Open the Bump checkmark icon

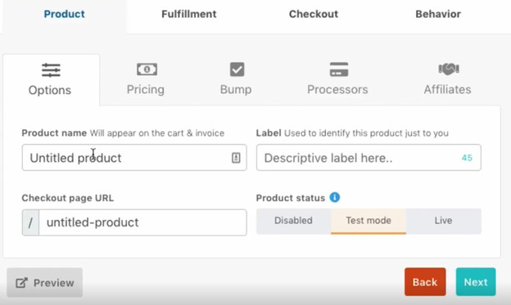coord(237,70)
